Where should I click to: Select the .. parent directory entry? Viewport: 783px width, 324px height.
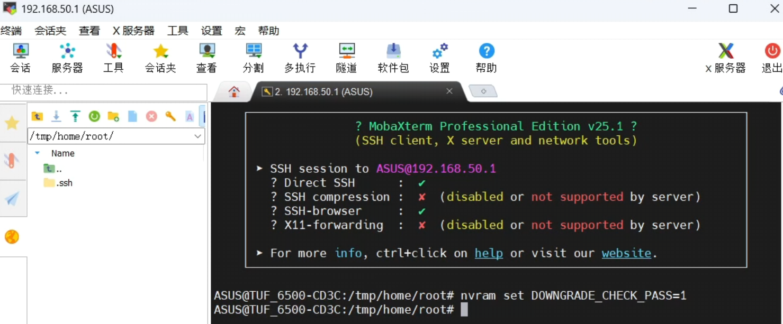click(x=53, y=169)
